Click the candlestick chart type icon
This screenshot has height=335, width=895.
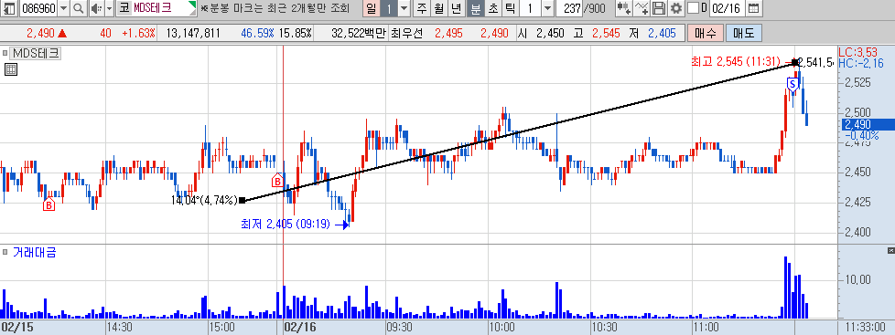tap(624, 8)
